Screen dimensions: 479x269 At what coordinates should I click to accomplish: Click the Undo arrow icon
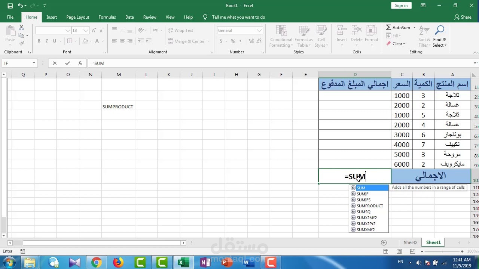(x=20, y=6)
